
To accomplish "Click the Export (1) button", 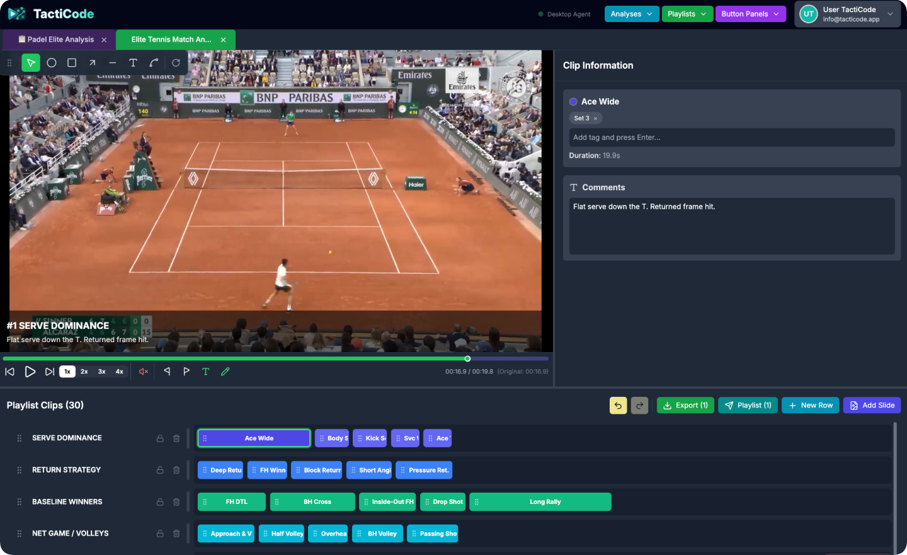I will (x=685, y=406).
